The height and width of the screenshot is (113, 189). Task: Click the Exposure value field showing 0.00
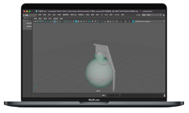121,21
